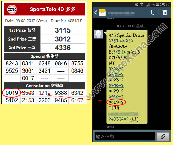Click consolation number 9388

(61, 93)
